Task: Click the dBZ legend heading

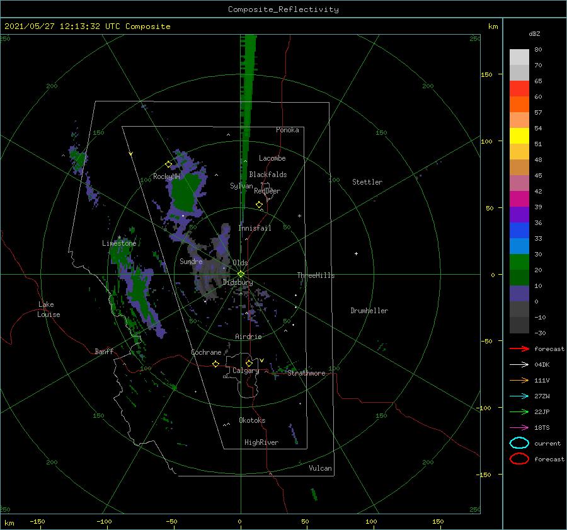Action: click(534, 34)
